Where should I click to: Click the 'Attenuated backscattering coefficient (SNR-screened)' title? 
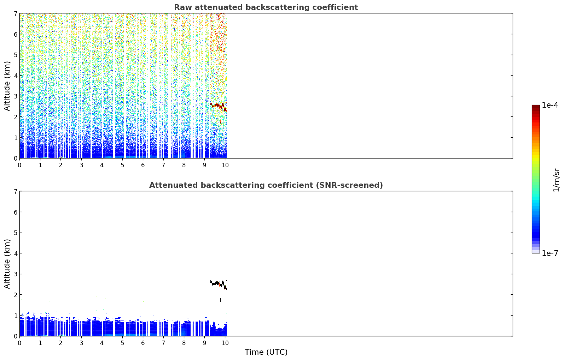(266, 185)
